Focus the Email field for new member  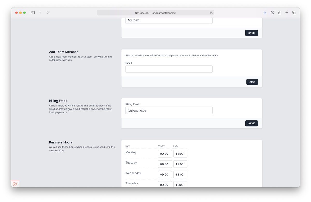pos(169,69)
